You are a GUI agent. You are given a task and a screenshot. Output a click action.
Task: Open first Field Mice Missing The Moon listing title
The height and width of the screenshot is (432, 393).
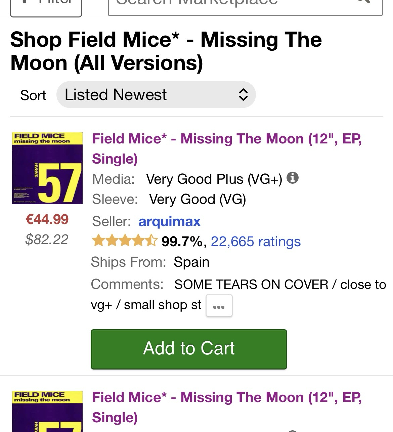pyautogui.click(x=227, y=148)
